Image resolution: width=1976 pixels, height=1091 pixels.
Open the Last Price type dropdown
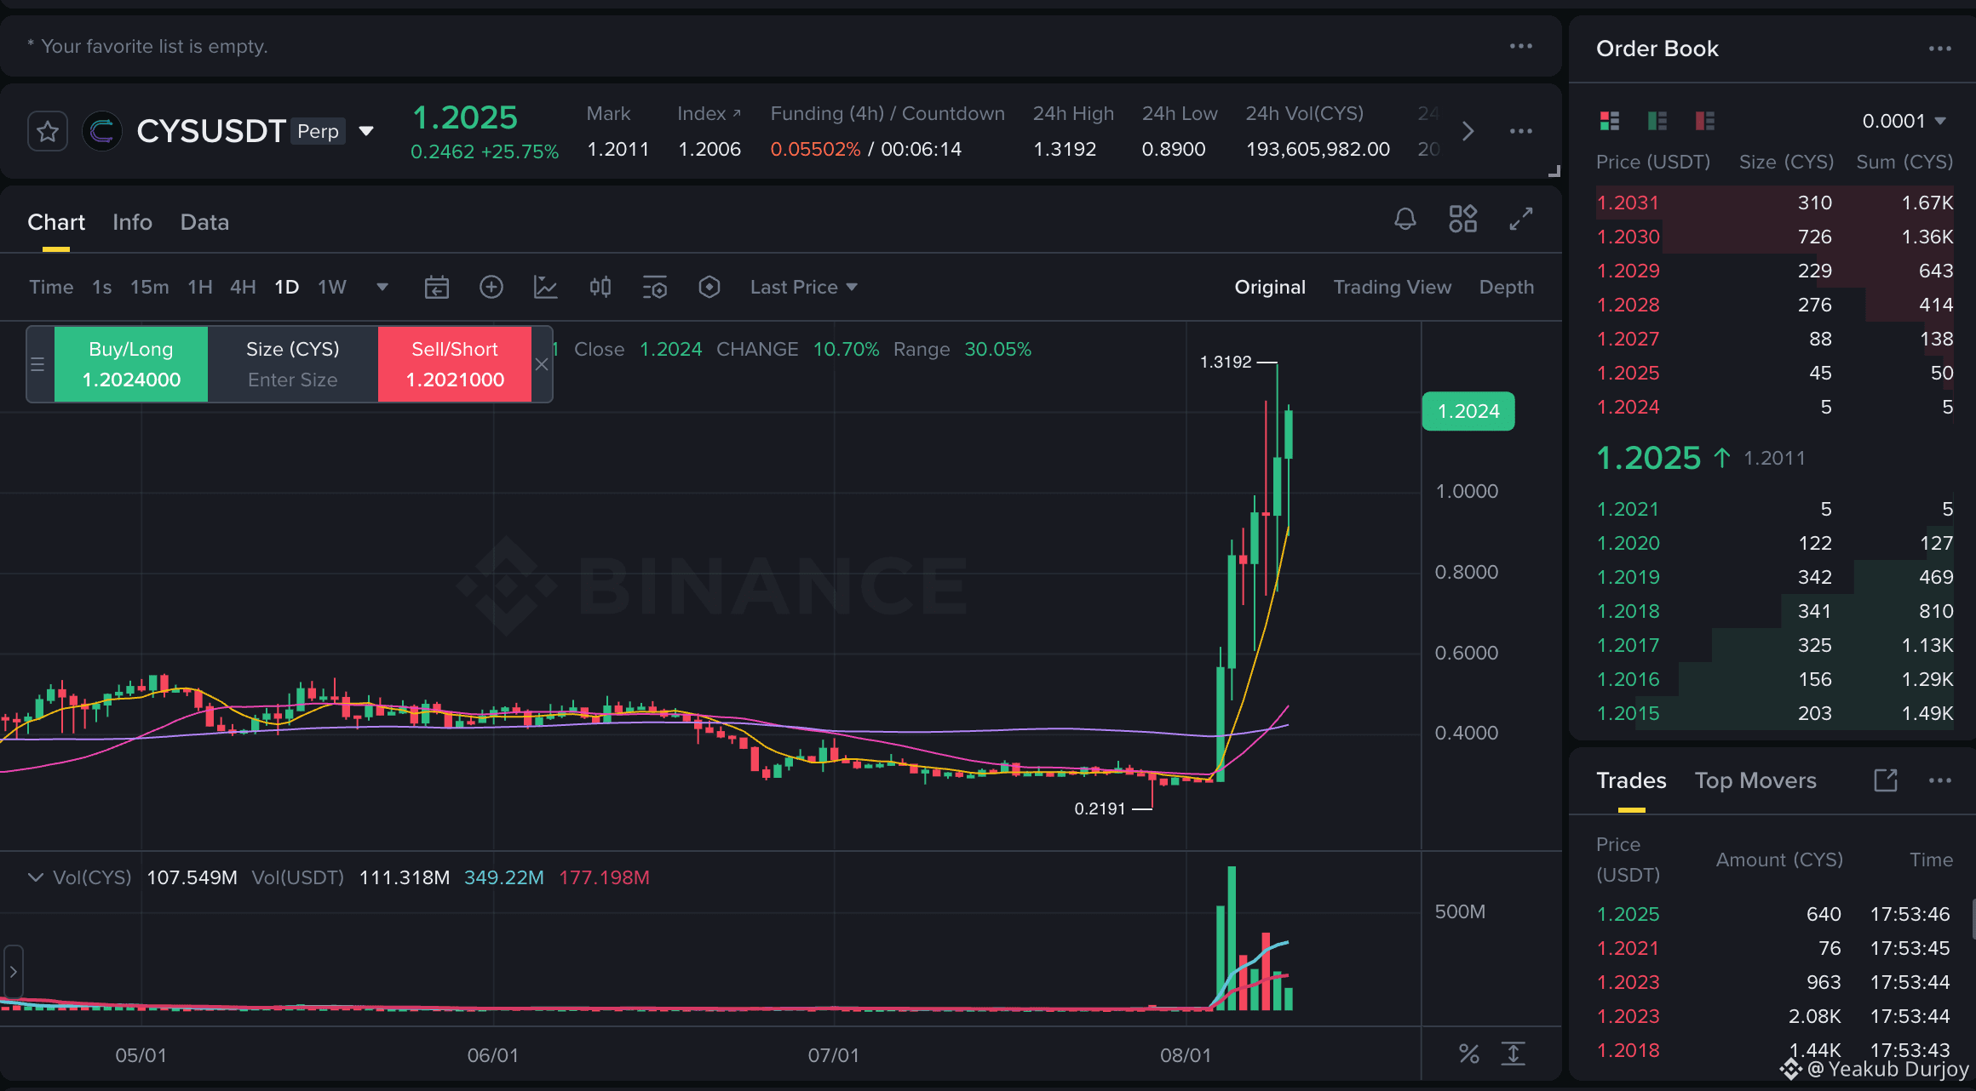pyautogui.click(x=804, y=288)
